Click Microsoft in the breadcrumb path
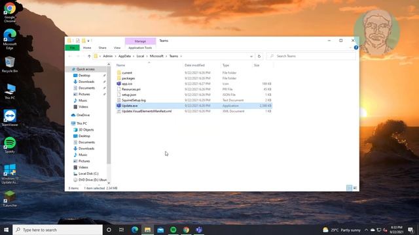The image size is (419, 235). pos(156,56)
